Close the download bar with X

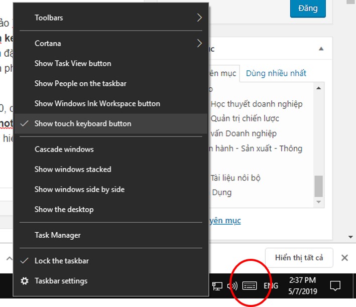click(344, 258)
